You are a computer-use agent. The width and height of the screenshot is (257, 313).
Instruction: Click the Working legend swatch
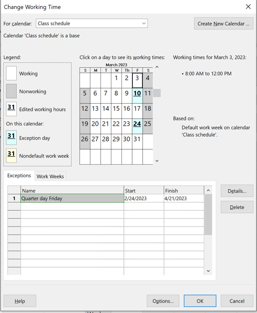[11, 73]
